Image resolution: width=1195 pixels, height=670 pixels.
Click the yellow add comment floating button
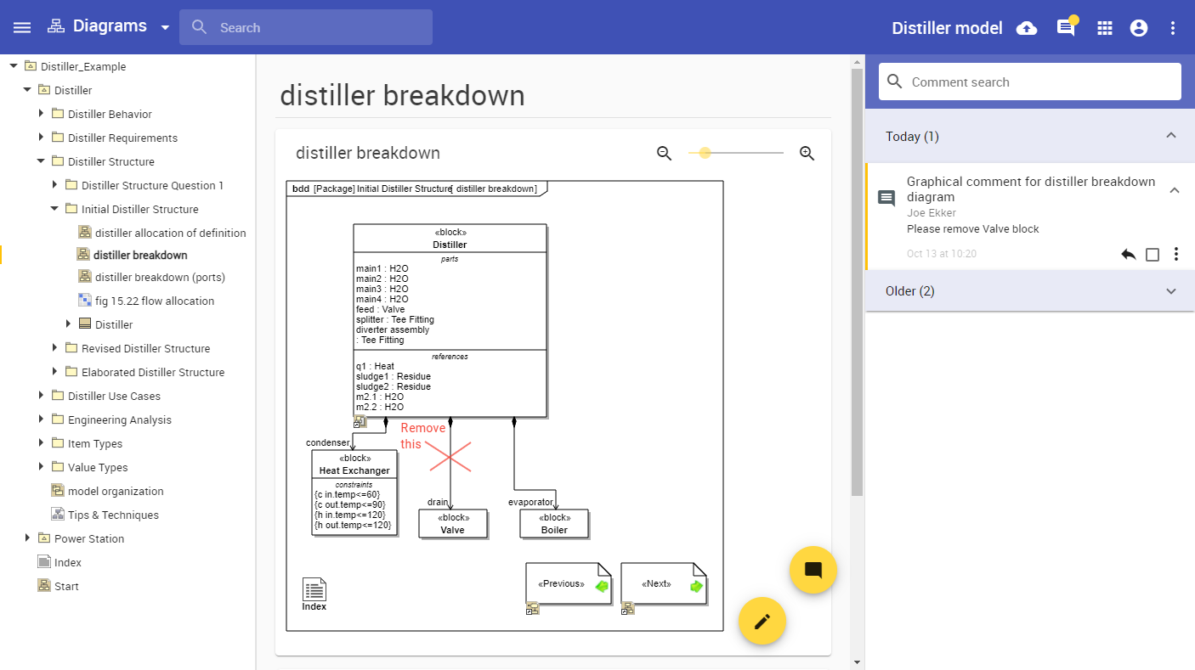tap(813, 570)
